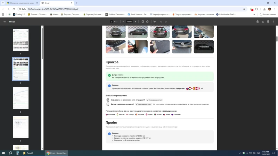Go back in browser history
Image resolution: width=278 pixels, height=156 pixels.
tap(3, 9)
